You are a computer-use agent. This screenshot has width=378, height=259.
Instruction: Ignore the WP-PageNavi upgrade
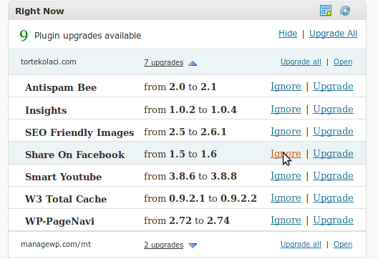coord(286,220)
